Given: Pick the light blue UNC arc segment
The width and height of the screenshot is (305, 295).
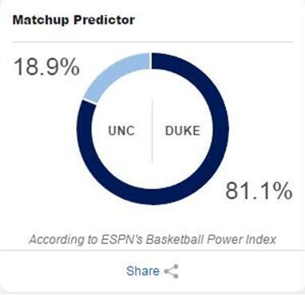Looking at the screenshot, I should [114, 76].
